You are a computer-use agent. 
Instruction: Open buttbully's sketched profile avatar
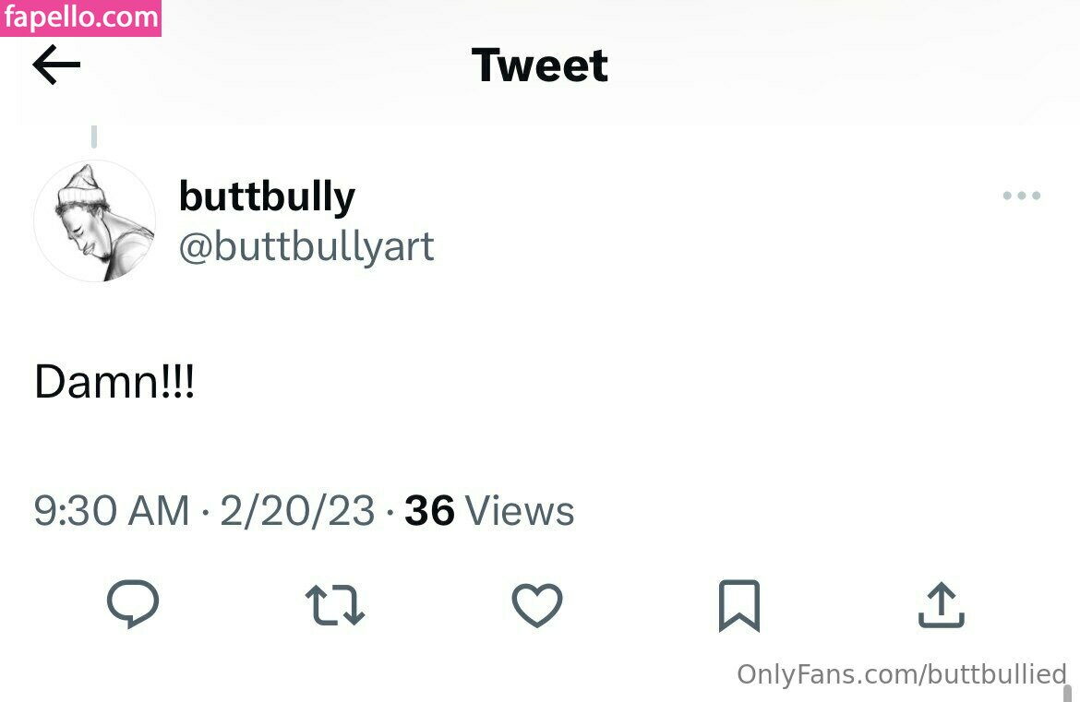pyautogui.click(x=94, y=221)
